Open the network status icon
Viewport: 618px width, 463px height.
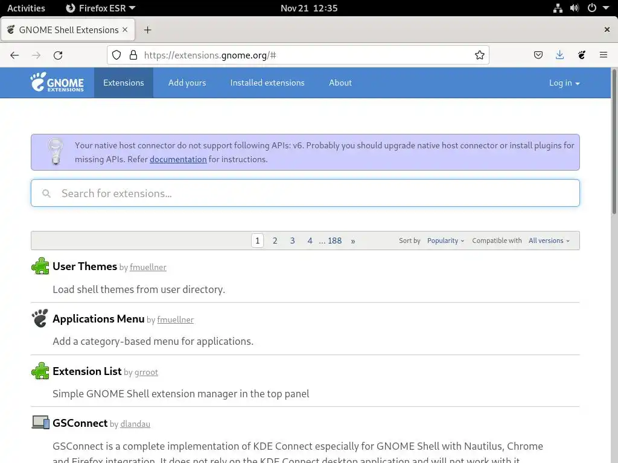coord(558,8)
